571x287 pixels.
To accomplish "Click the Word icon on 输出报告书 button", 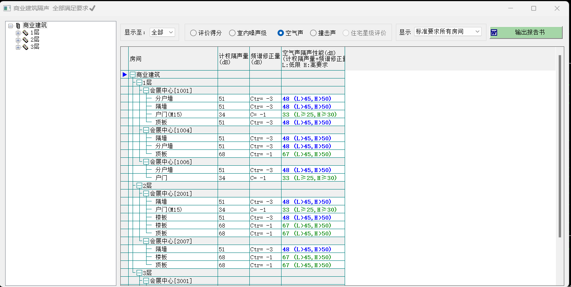I will 494,33.
